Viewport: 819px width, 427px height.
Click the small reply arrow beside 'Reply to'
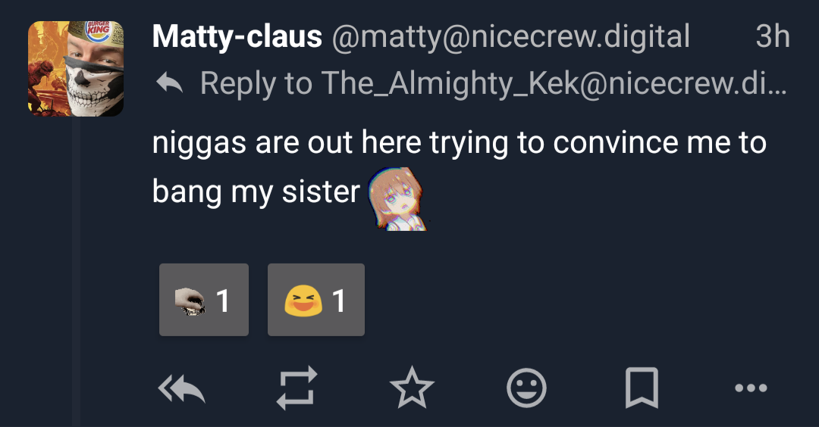click(168, 83)
